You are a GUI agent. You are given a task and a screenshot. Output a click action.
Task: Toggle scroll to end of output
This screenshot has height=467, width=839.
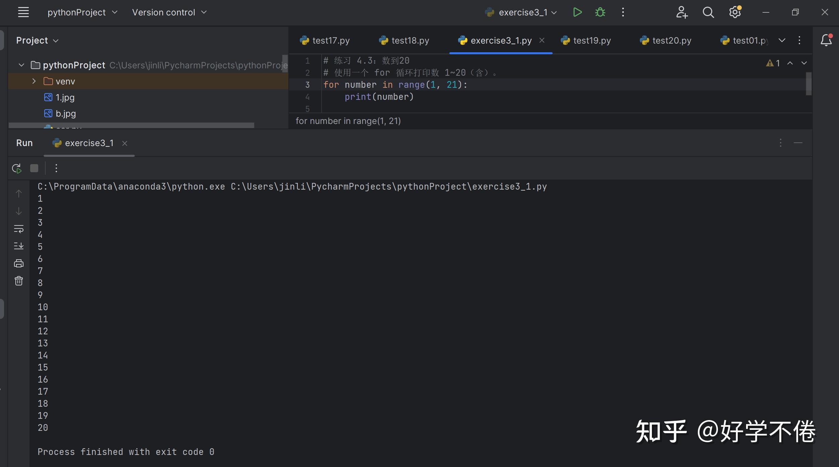19,246
